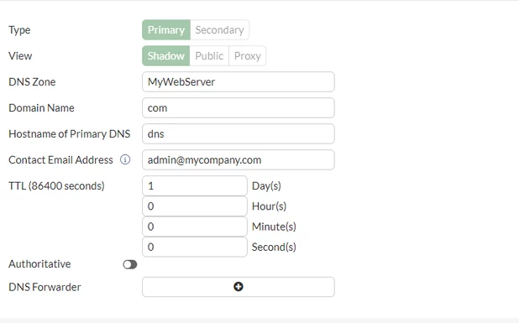
Task: Click the TTL Minute(s) field
Action: pyautogui.click(x=195, y=227)
